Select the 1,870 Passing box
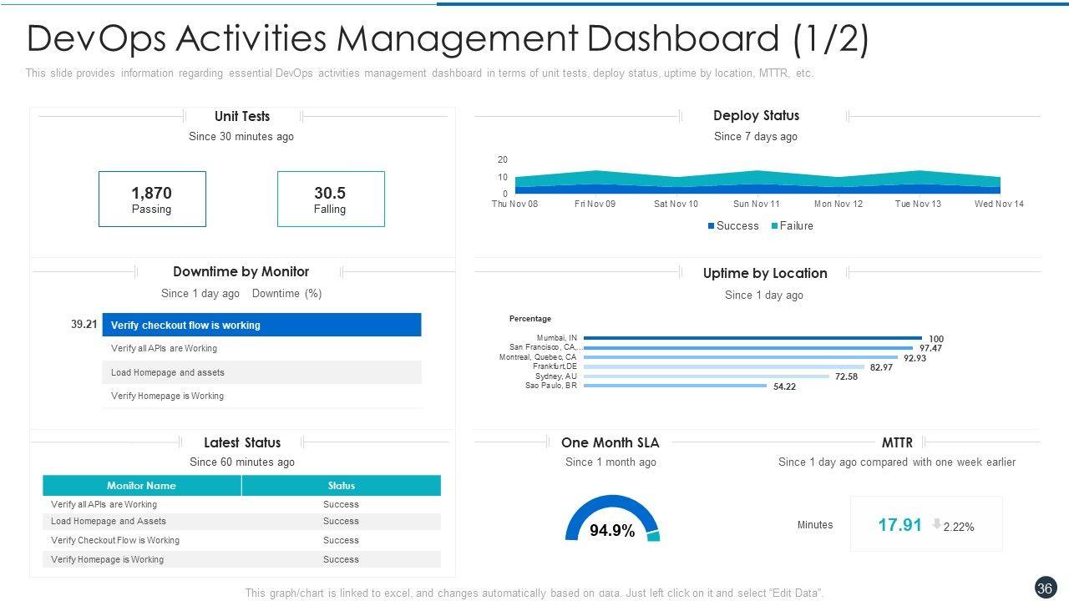The height and width of the screenshot is (601, 1069). (152, 199)
